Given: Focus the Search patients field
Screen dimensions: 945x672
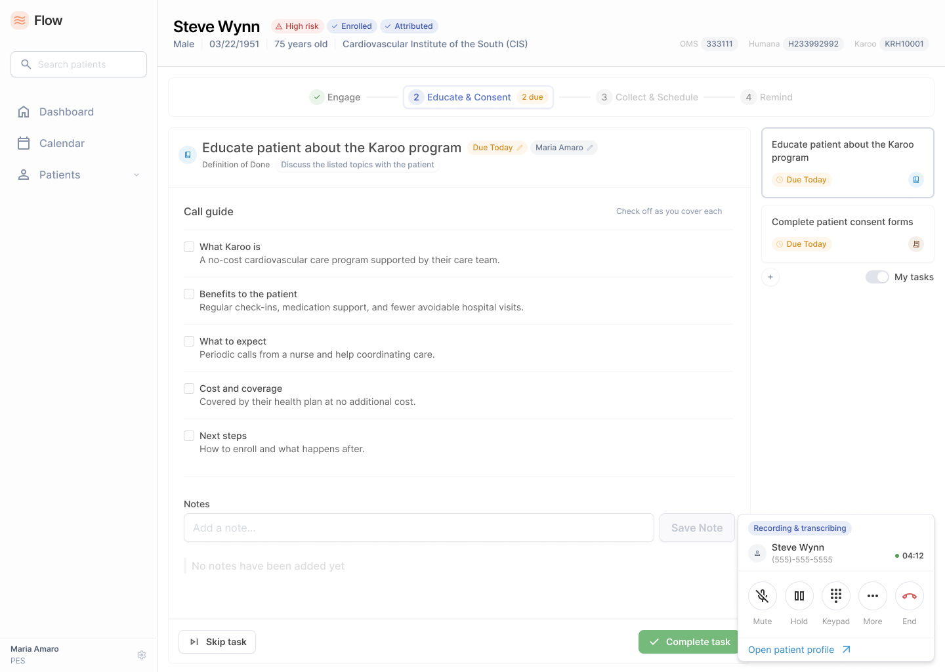Looking at the screenshot, I should pyautogui.click(x=79, y=64).
